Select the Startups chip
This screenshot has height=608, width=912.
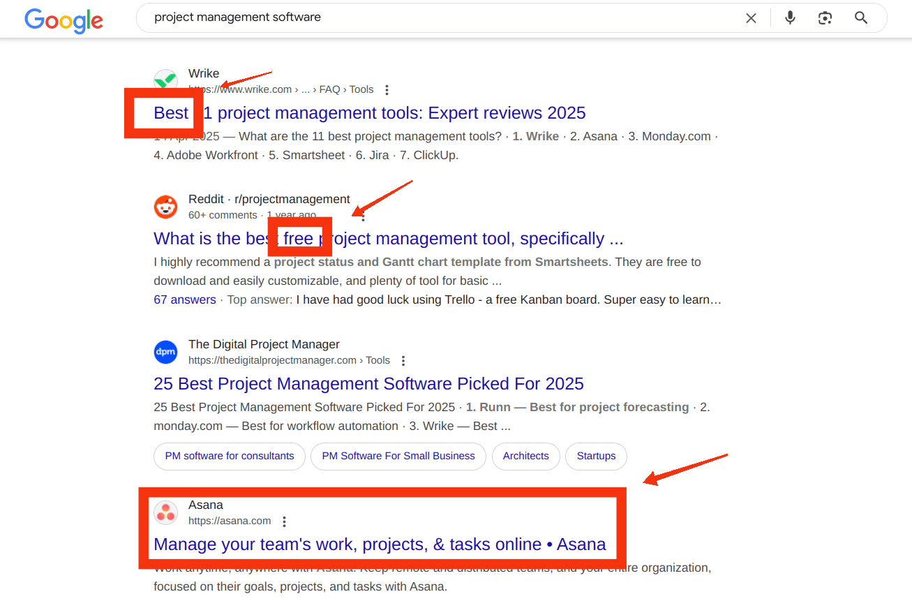pyautogui.click(x=596, y=456)
